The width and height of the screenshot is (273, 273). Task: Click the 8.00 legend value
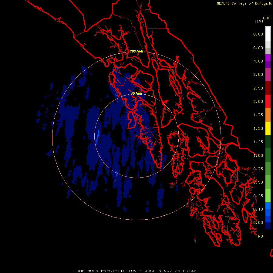(x=258, y=34)
